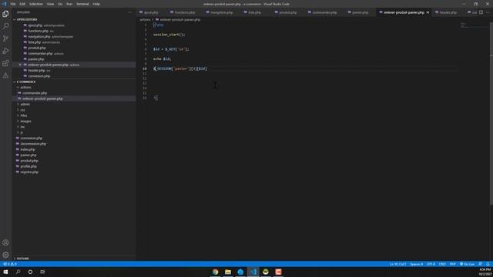The image size is (493, 277).
Task: Click the Spaces: 4 indentation setting
Action: point(416,264)
